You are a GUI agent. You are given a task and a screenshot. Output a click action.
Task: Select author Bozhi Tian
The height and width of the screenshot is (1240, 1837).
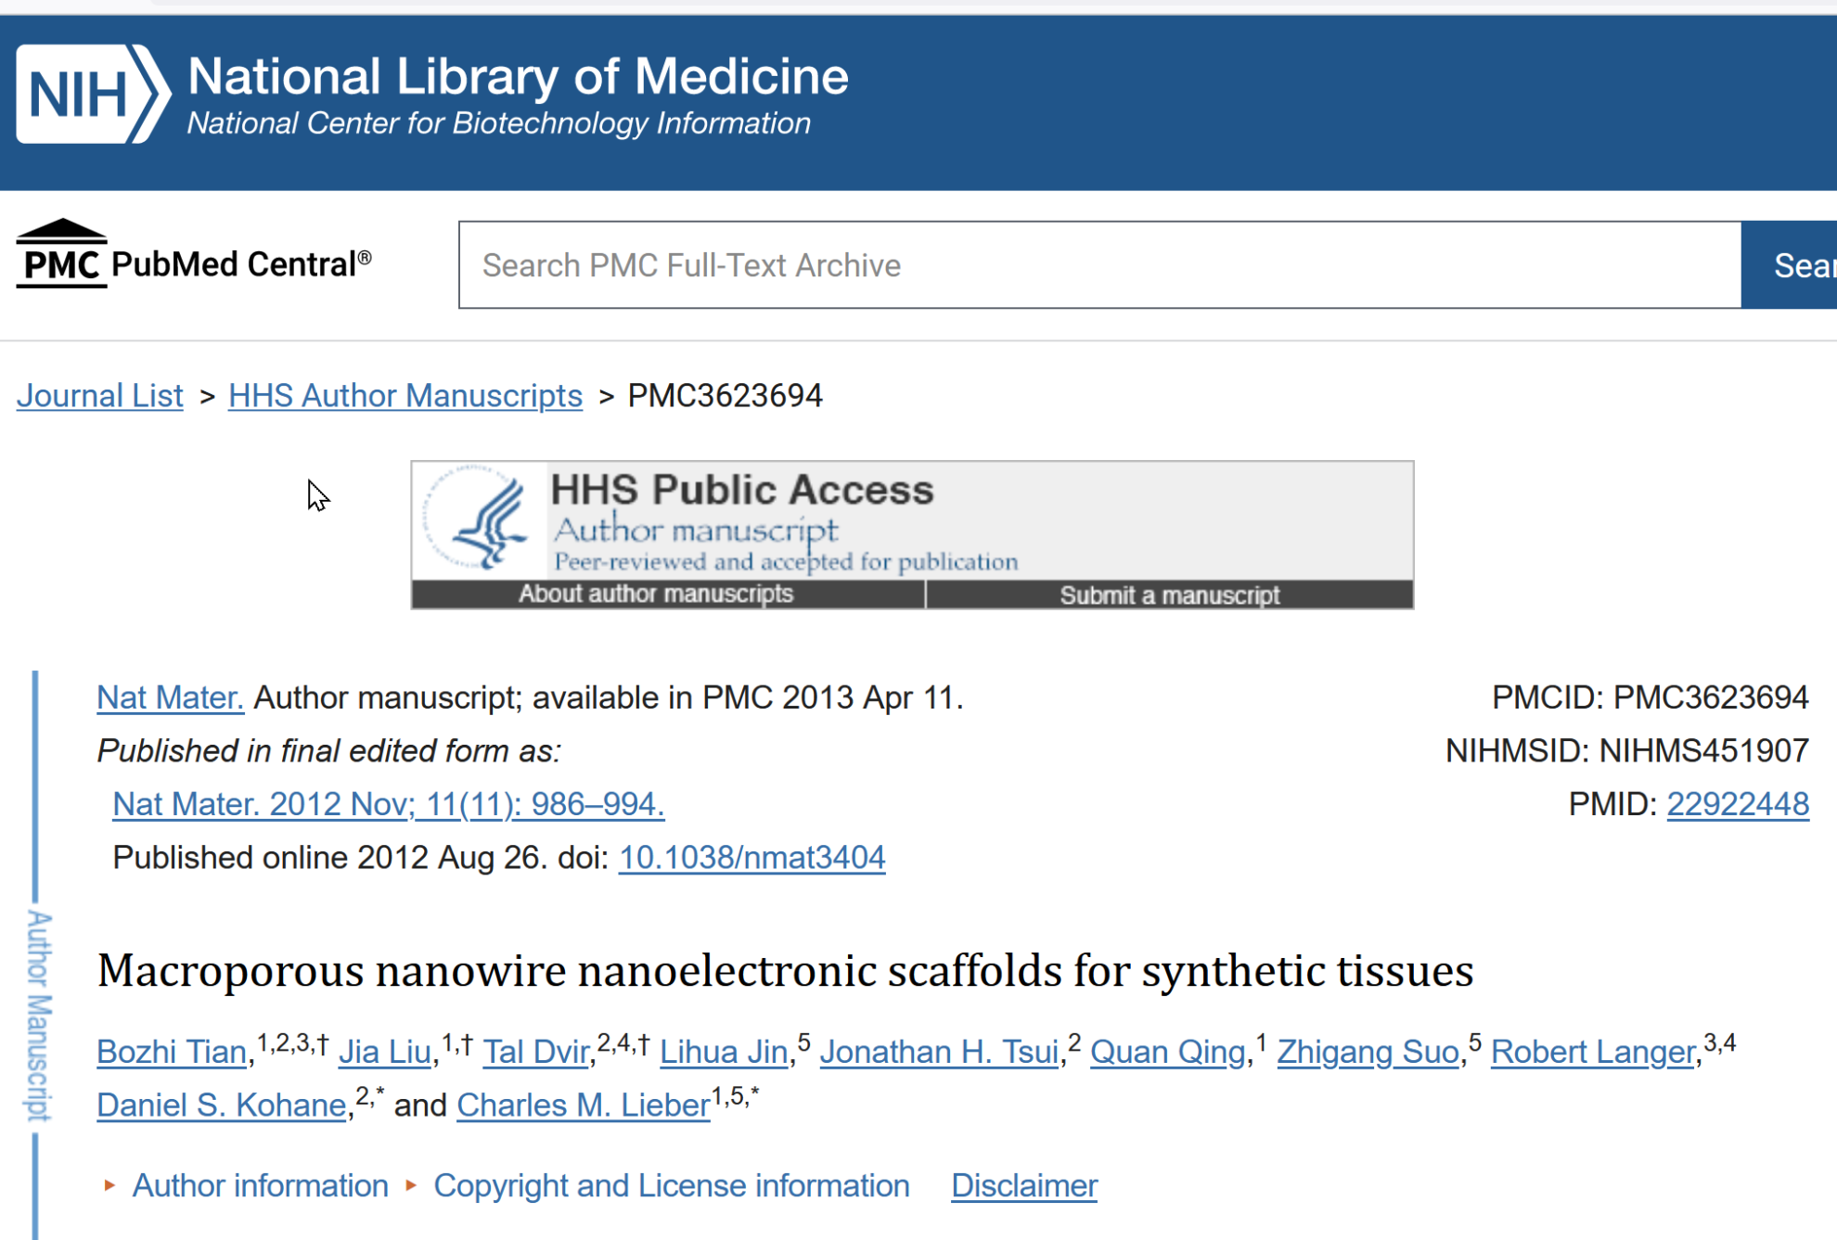click(172, 1052)
